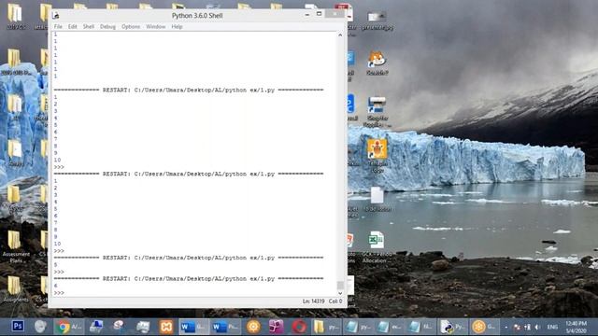Open the Shell menu
This screenshot has width=598, height=336.
tap(89, 27)
